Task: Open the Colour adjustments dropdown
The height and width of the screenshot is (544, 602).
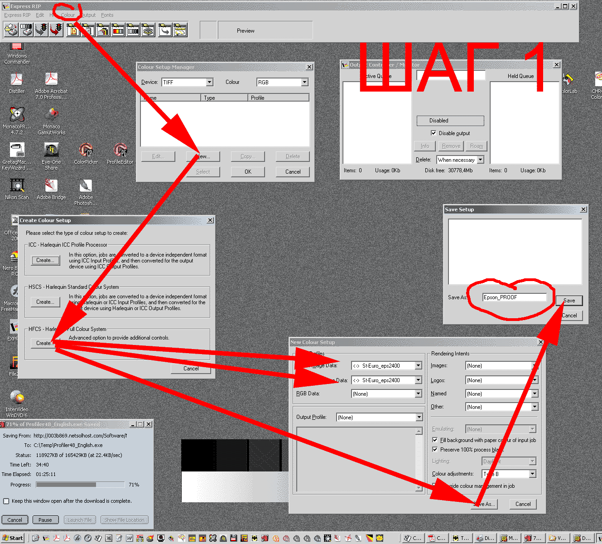Action: (533, 474)
